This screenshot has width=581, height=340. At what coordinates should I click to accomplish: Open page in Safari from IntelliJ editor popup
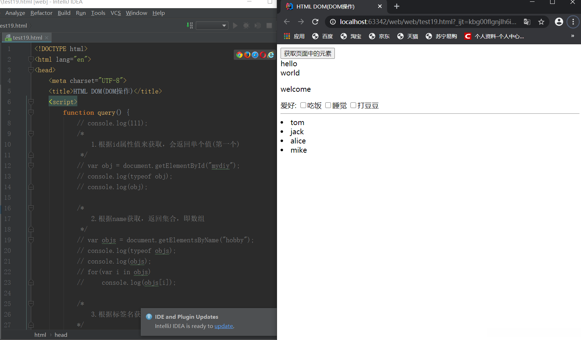(255, 55)
